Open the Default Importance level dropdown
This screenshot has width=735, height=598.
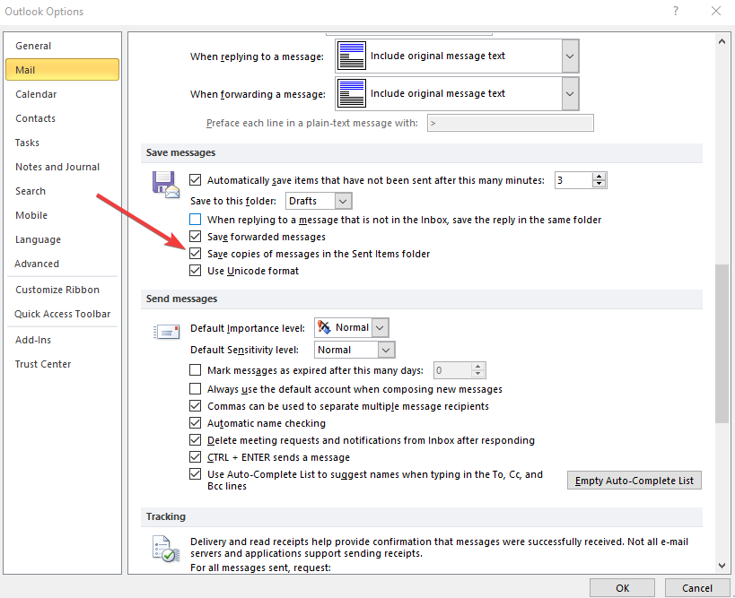click(381, 328)
